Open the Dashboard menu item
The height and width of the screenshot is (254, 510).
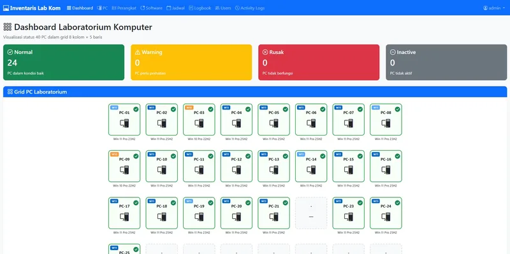click(x=80, y=8)
